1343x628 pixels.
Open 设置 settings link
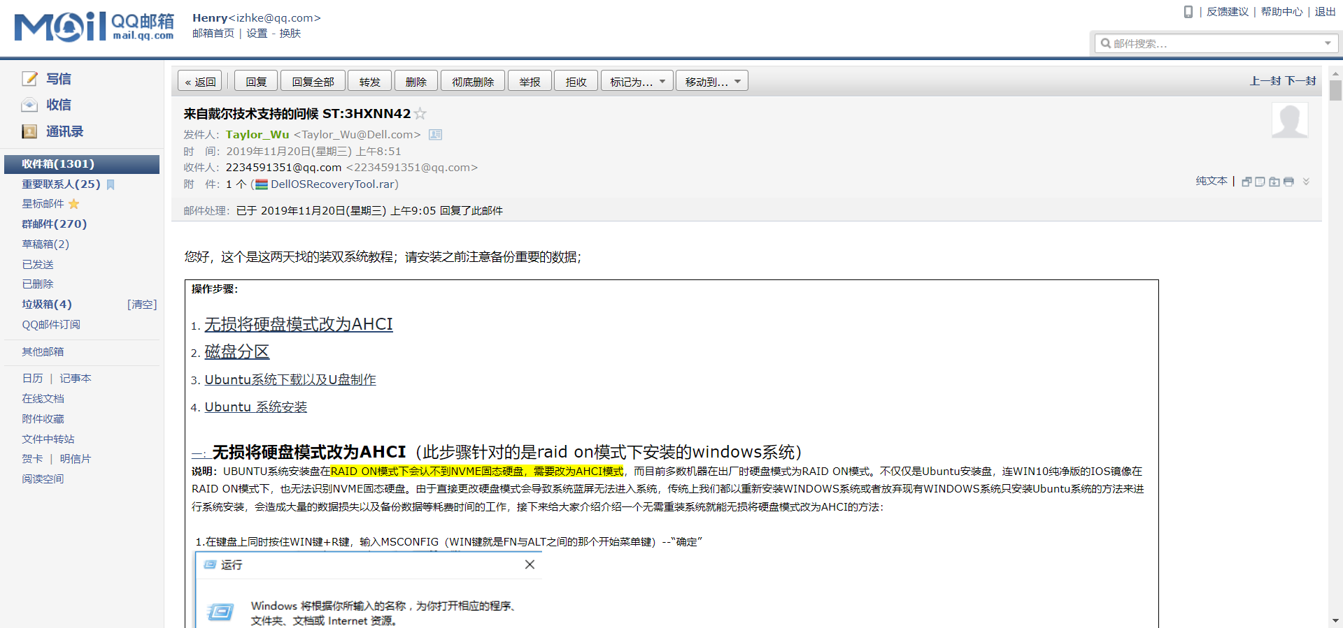click(x=257, y=34)
